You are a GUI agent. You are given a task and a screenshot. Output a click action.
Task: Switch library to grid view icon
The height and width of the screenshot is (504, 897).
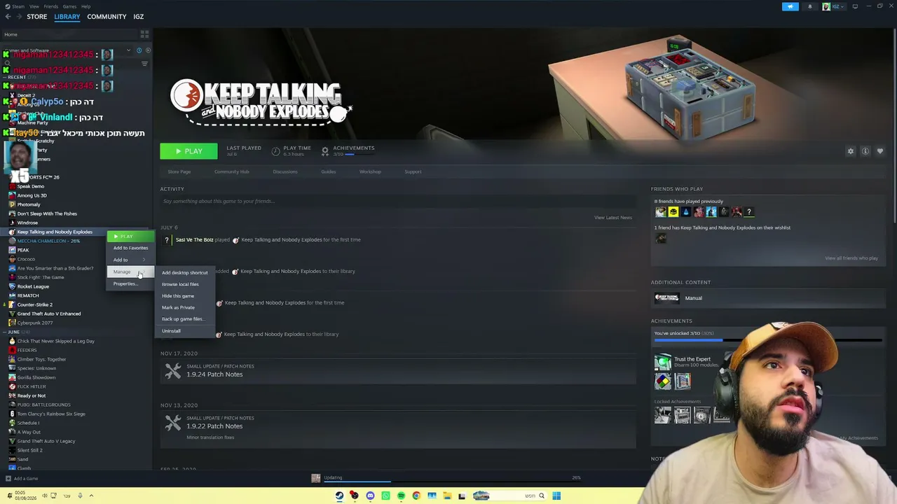(x=144, y=34)
